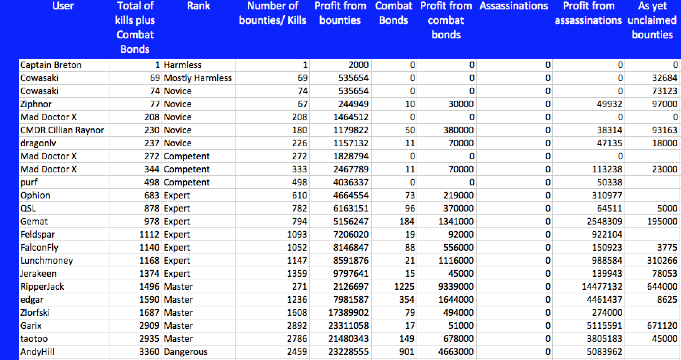
Task: Click Feldspar's bounty profit 7206020
Action: pos(340,234)
